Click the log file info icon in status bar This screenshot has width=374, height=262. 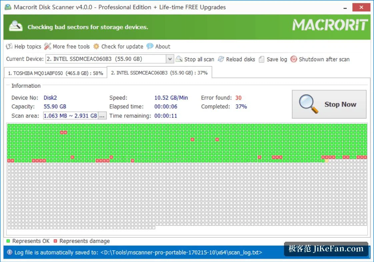[x=10, y=252]
